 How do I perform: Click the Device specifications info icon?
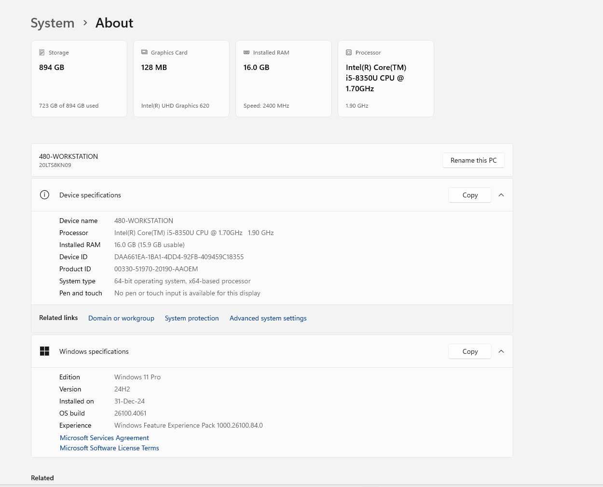[44, 195]
